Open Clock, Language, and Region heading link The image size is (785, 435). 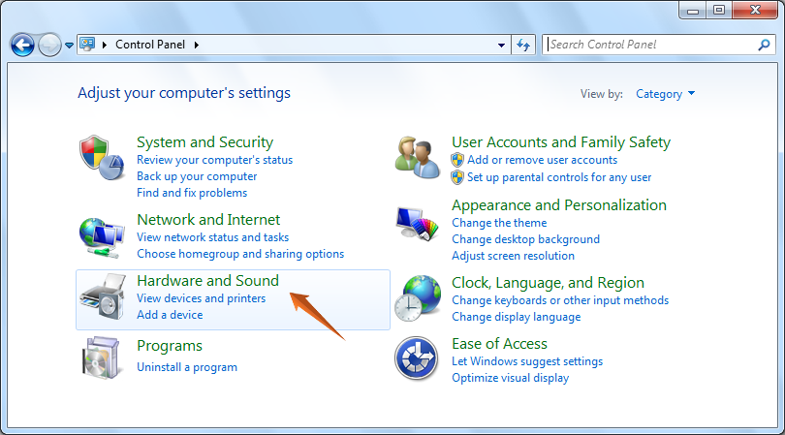click(548, 283)
